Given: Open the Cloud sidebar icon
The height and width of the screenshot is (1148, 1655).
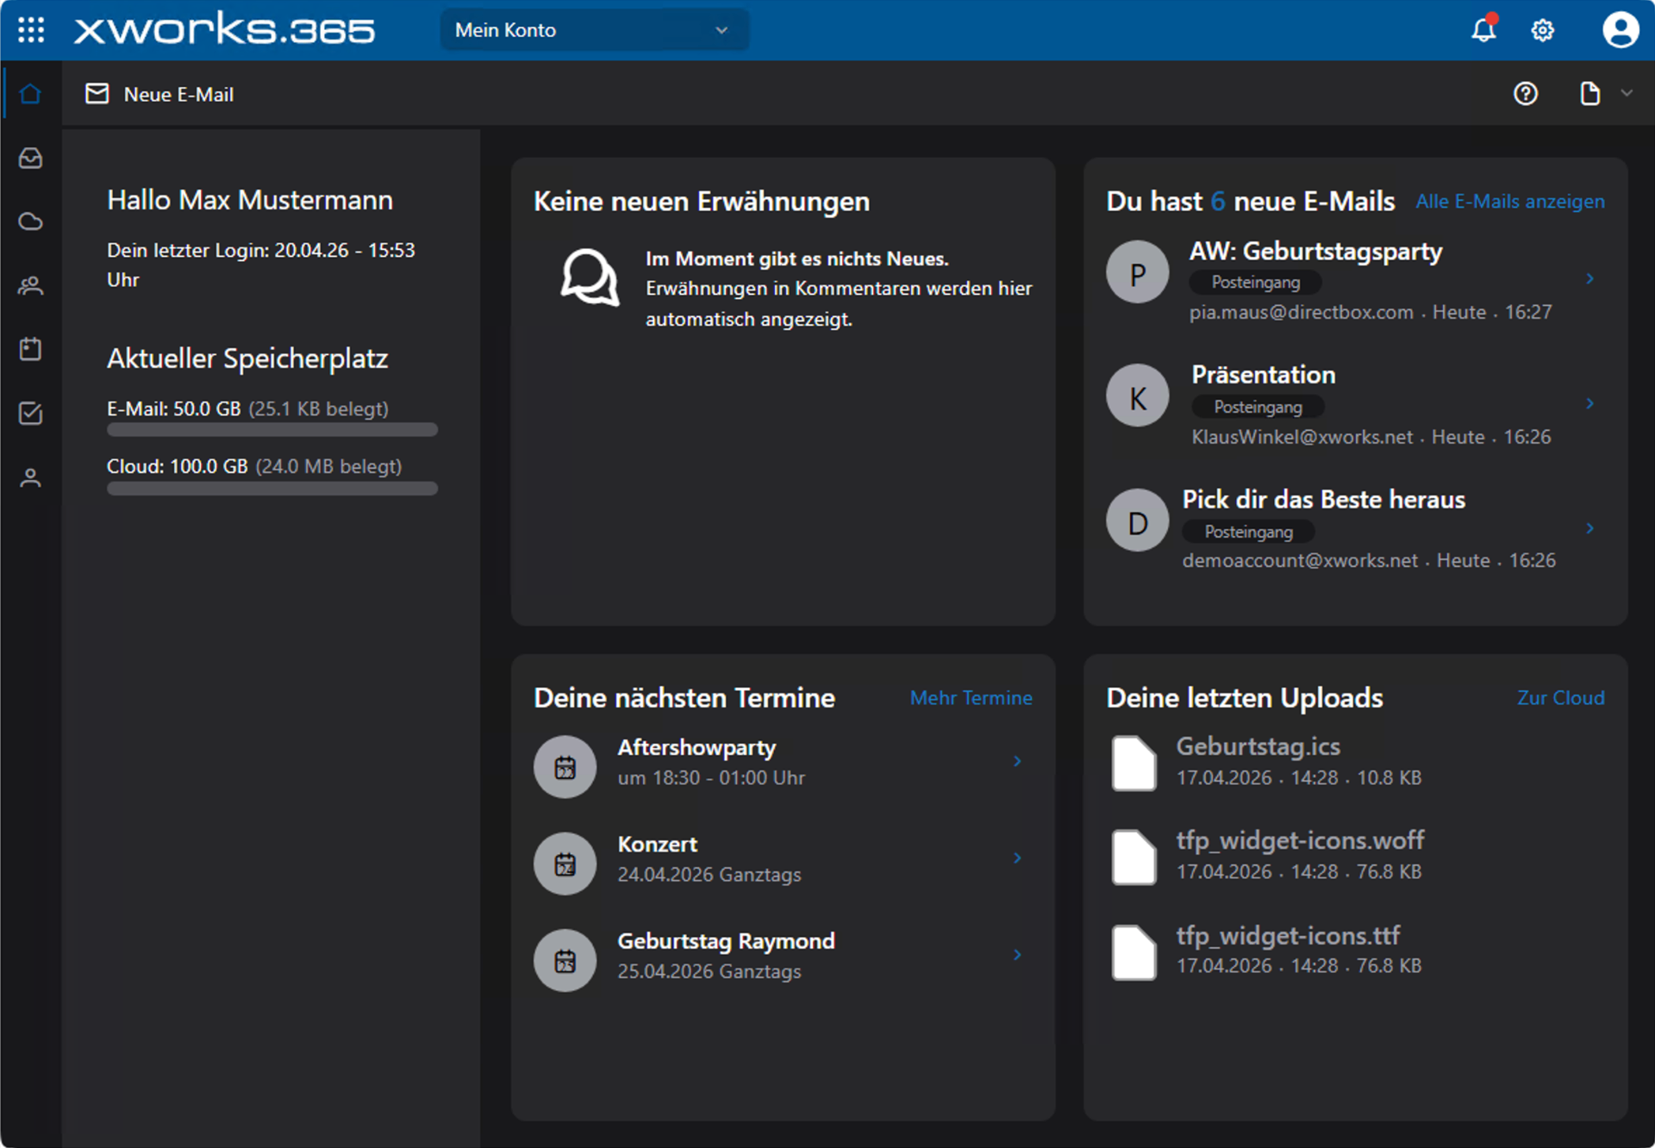Looking at the screenshot, I should tap(31, 221).
